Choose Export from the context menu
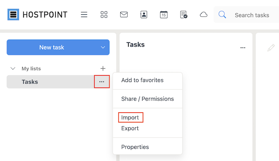The width and height of the screenshot is (279, 161). 130,128
